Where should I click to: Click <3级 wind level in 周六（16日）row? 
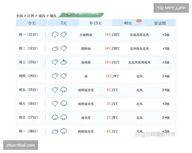click(x=166, y=104)
